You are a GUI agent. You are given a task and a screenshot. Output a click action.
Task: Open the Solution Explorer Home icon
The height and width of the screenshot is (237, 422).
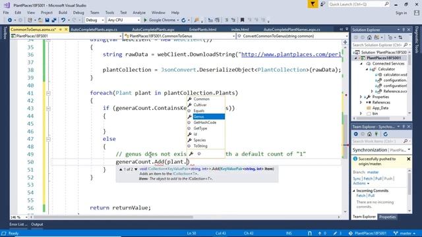click(369, 38)
